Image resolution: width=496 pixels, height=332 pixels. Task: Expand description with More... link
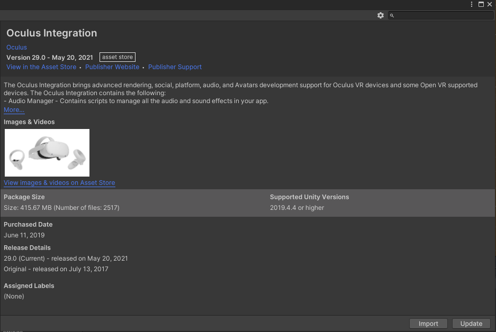pos(14,110)
